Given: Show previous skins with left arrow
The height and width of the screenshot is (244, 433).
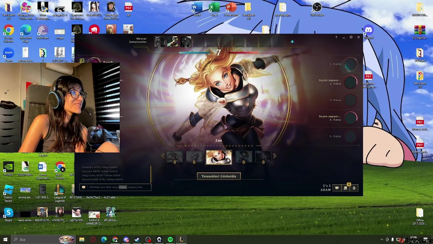Looking at the screenshot, I should click(x=163, y=156).
